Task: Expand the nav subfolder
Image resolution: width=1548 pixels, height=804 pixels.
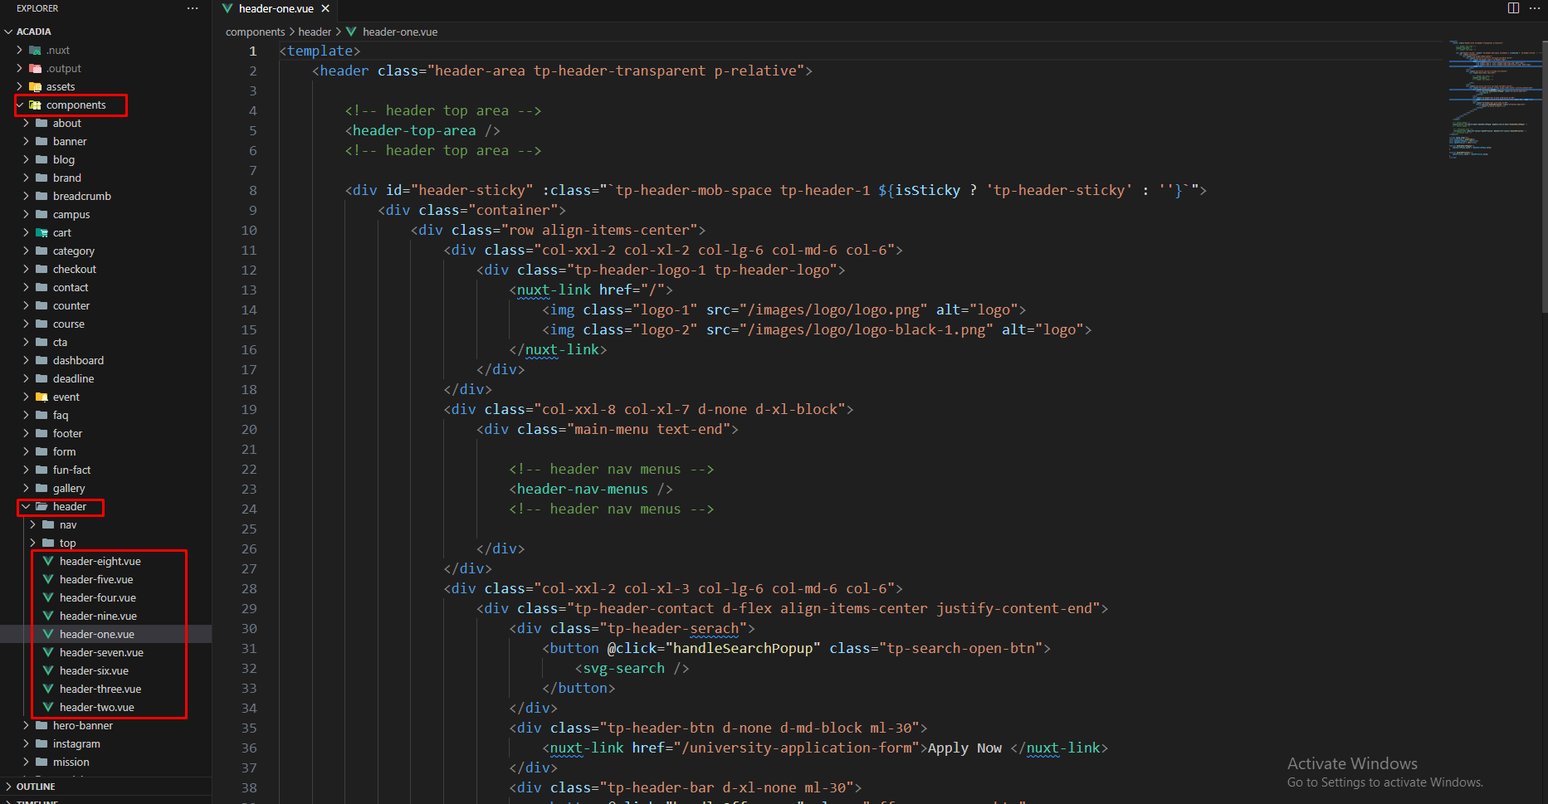Action: coord(32,524)
